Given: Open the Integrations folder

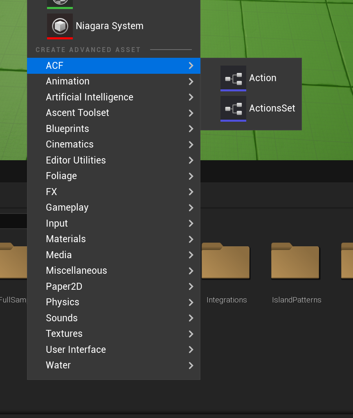Looking at the screenshot, I should point(226,261).
